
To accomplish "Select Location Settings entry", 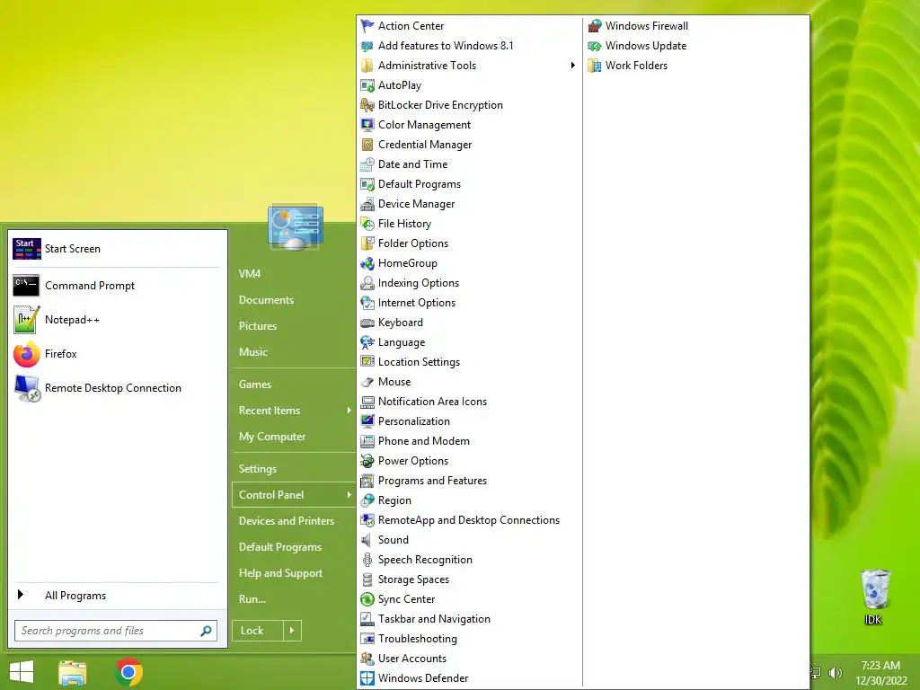I will 419,362.
